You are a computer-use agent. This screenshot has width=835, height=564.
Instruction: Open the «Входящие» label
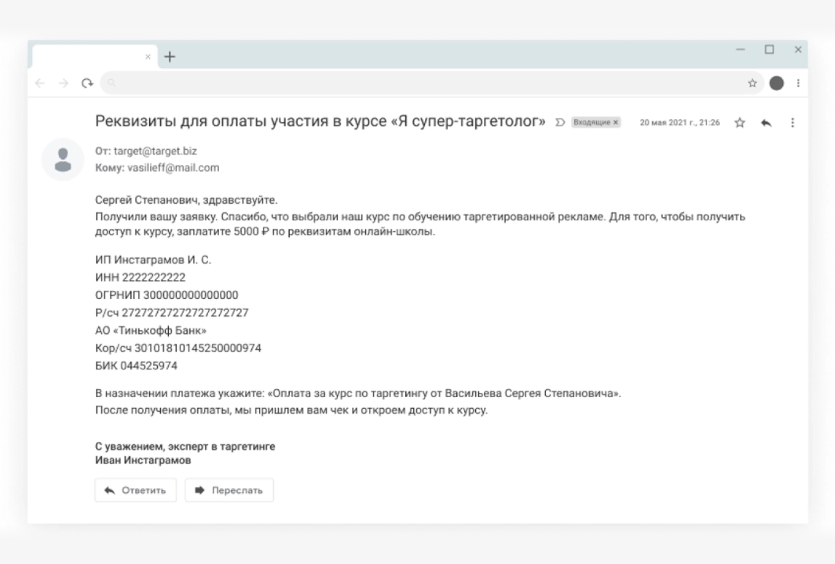coord(591,122)
